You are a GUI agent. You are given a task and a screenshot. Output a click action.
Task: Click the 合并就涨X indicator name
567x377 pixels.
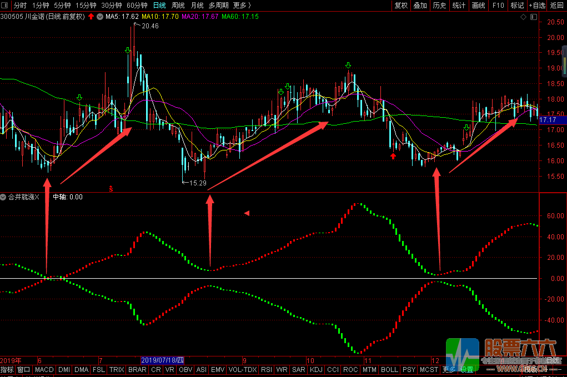(24, 197)
